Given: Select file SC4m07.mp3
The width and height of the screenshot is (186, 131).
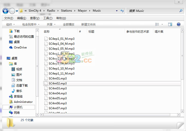Looking at the screenshot, I should click(58, 108).
